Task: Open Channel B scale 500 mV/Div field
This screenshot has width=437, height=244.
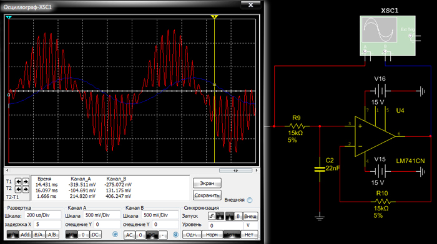Action: [160, 215]
